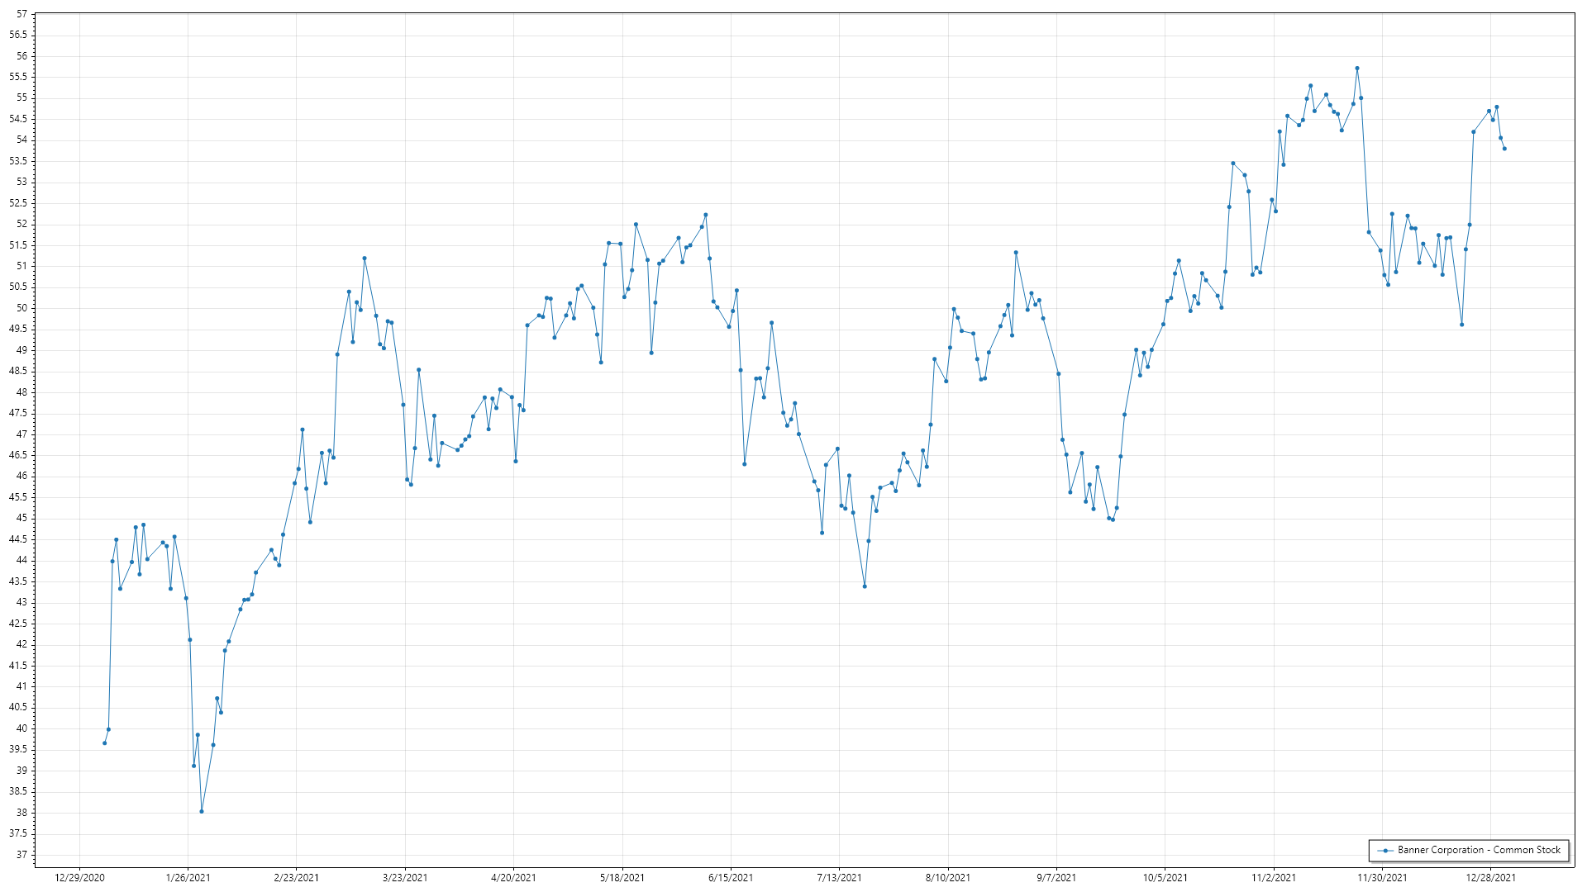Image resolution: width=1587 pixels, height=892 pixels.
Task: Click the 12/29/2020 x-axis date label
Action: [x=79, y=877]
